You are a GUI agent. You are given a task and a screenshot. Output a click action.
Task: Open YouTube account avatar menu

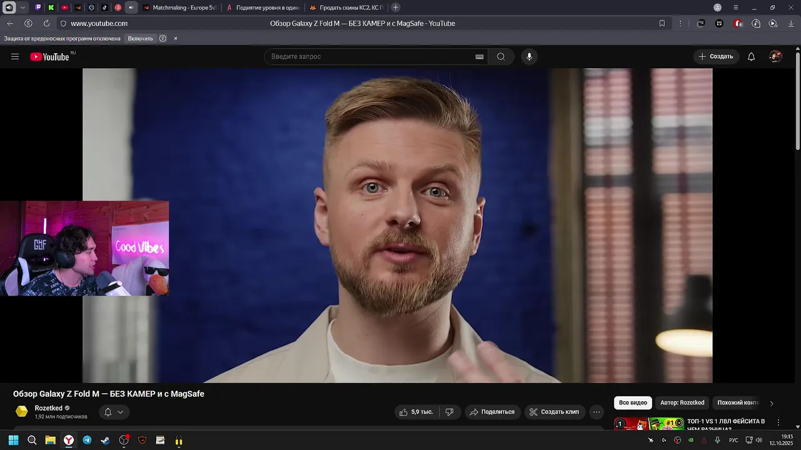(776, 56)
